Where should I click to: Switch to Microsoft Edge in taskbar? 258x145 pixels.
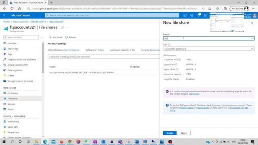(45, 142)
